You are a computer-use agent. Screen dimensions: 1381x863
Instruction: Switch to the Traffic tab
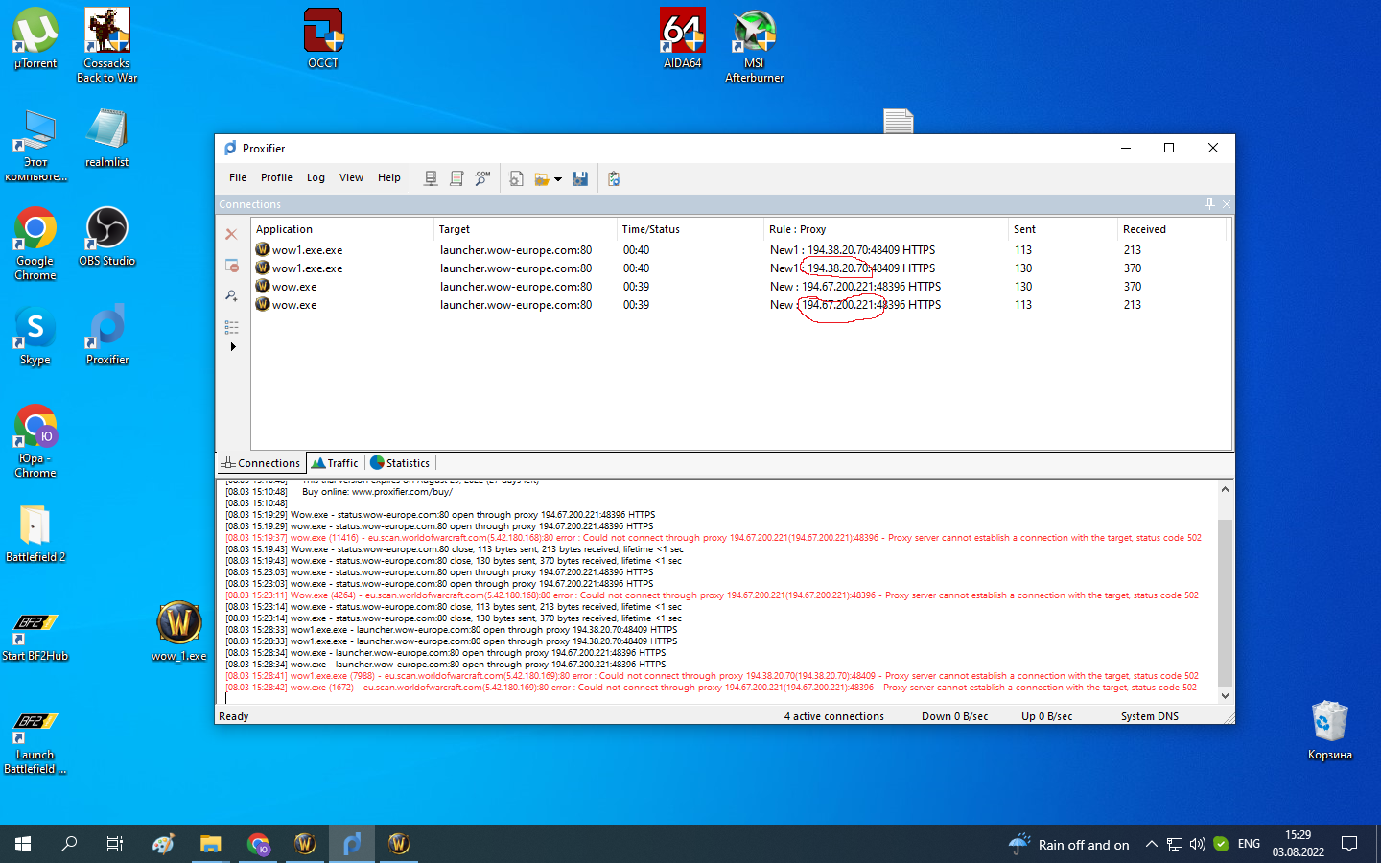click(335, 463)
